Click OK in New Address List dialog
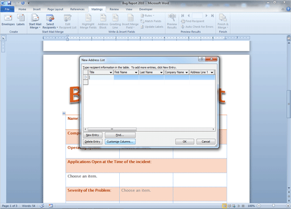Viewport: 291px width, 209px height. [x=185, y=142]
